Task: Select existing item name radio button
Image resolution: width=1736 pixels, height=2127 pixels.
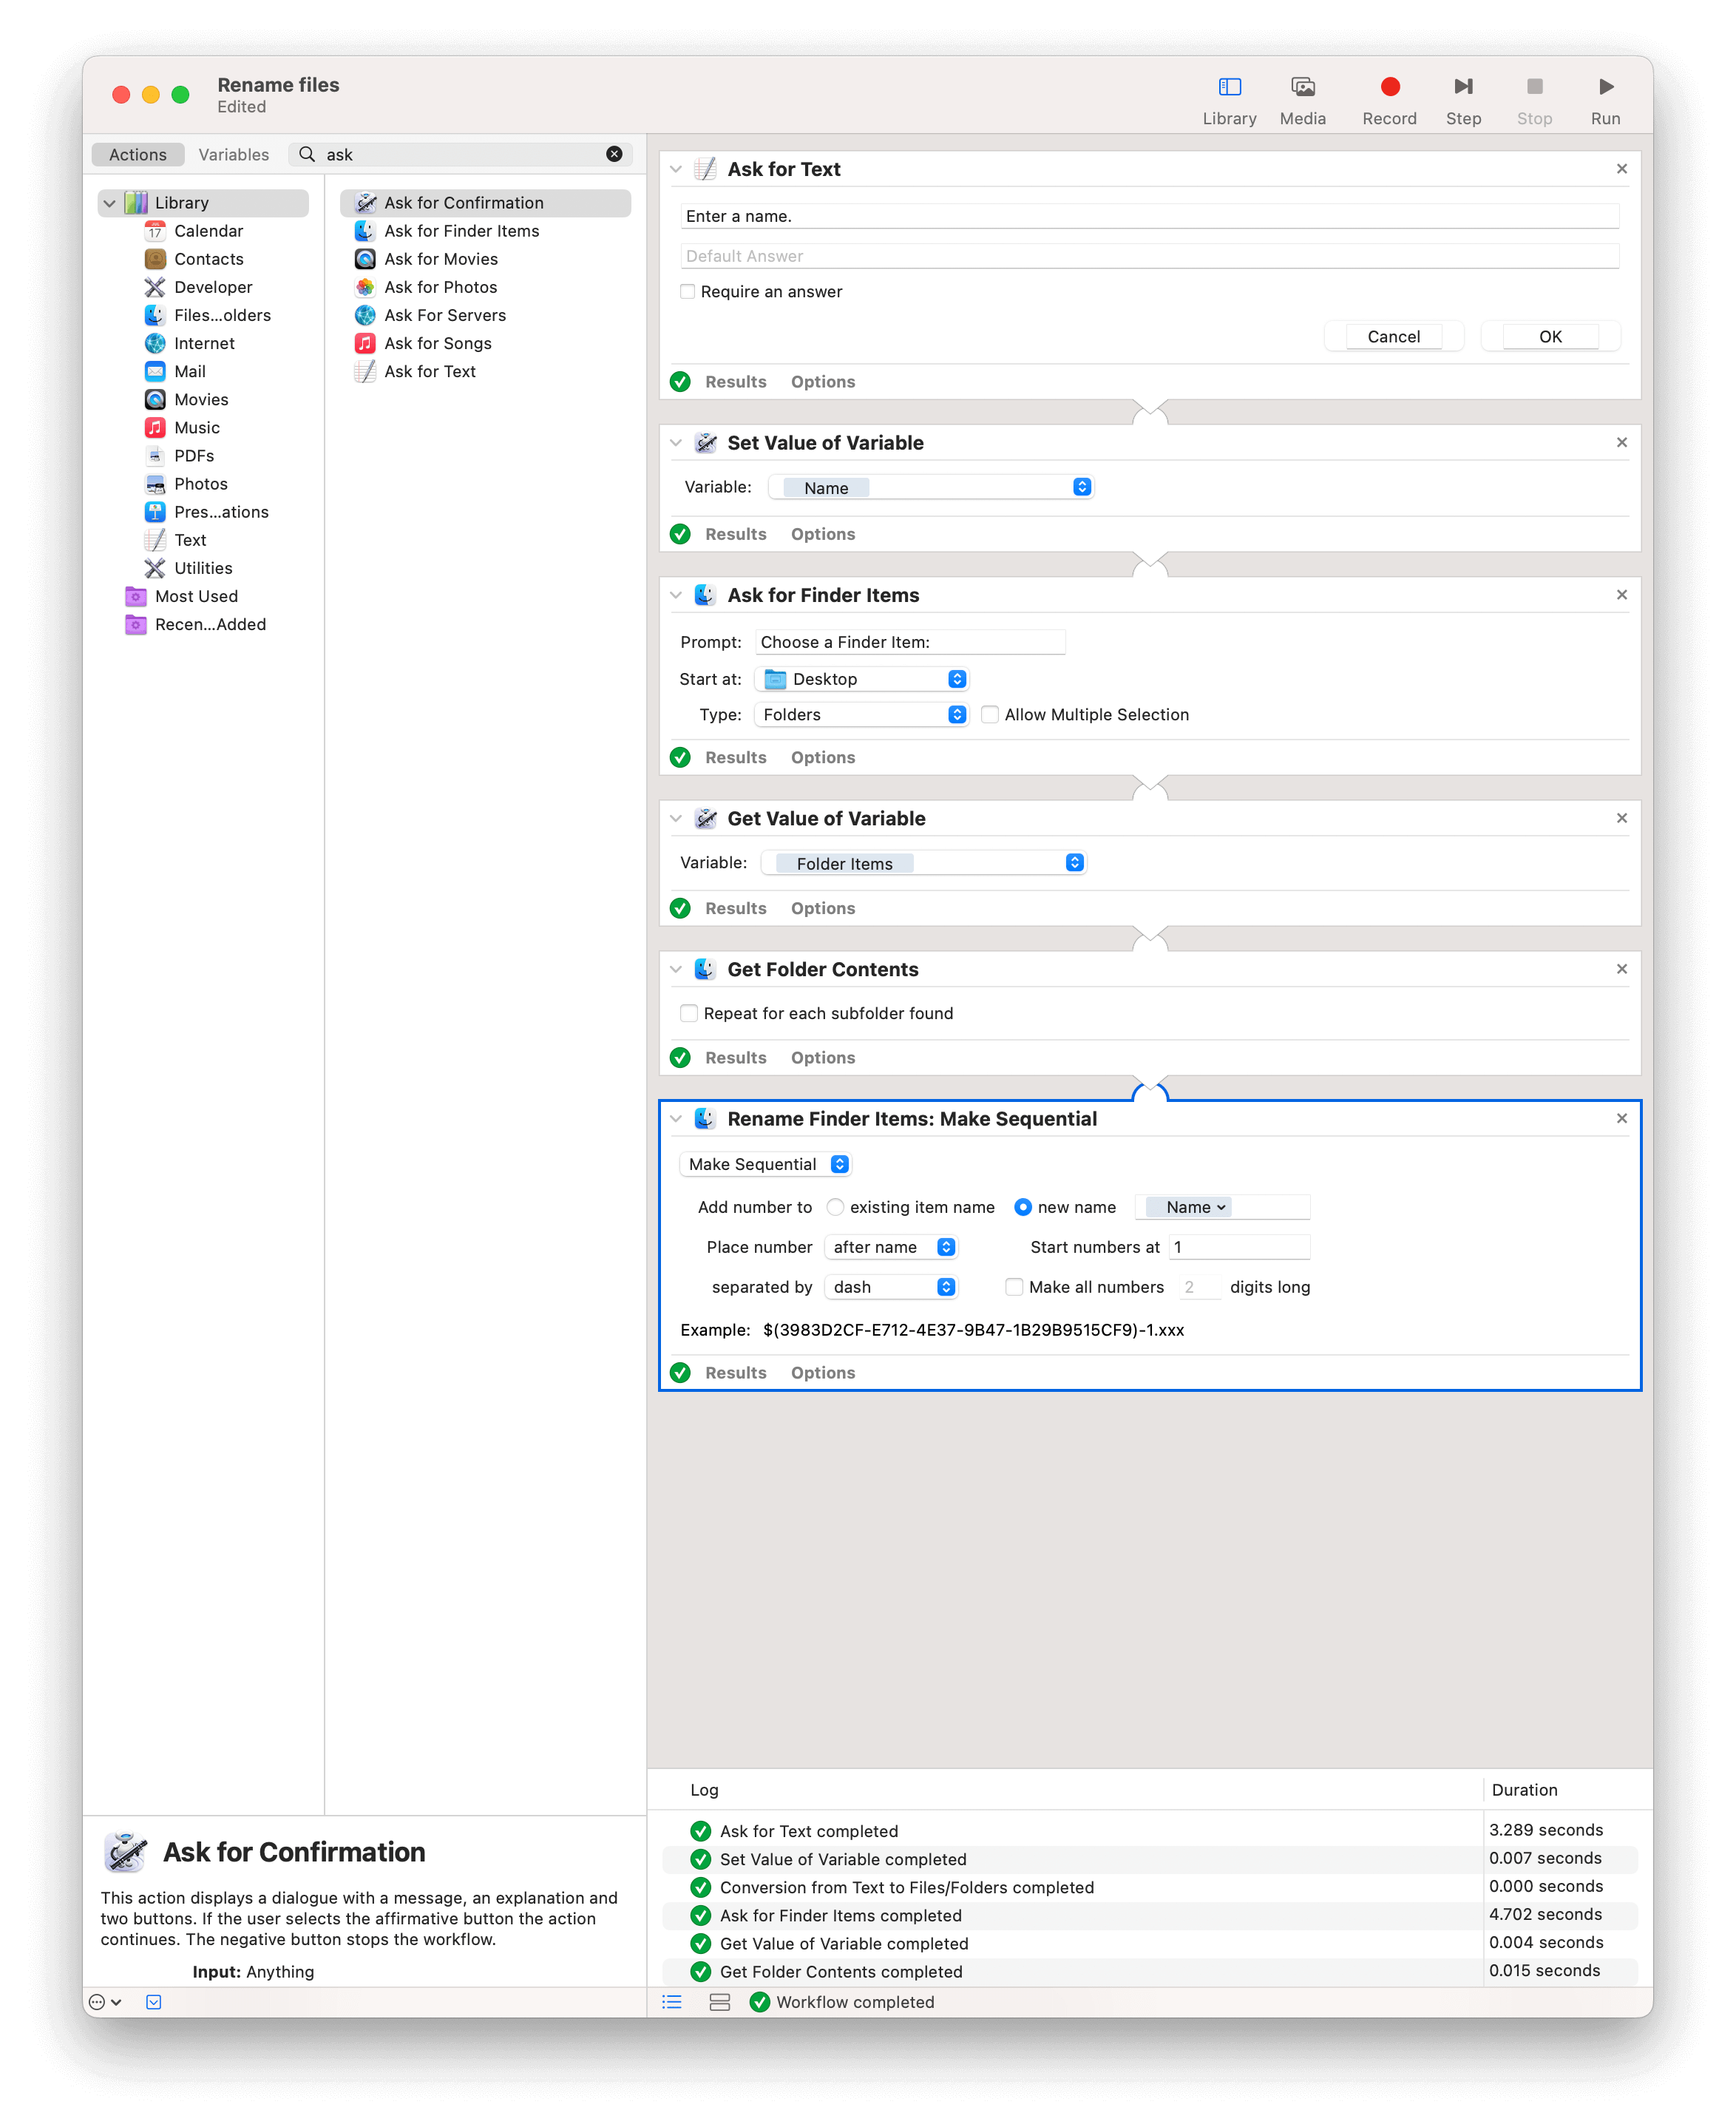Action: click(x=835, y=1206)
